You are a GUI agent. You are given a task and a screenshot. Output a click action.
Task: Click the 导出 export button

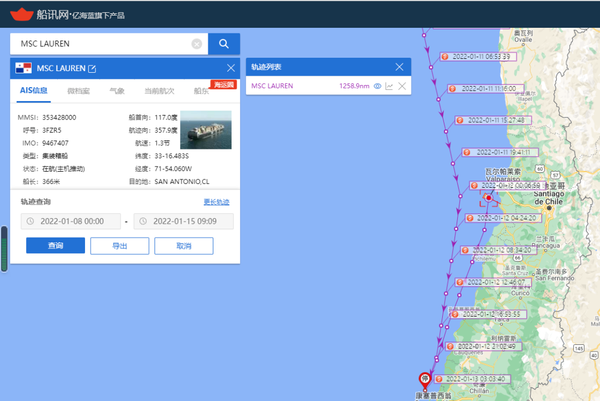tap(120, 245)
